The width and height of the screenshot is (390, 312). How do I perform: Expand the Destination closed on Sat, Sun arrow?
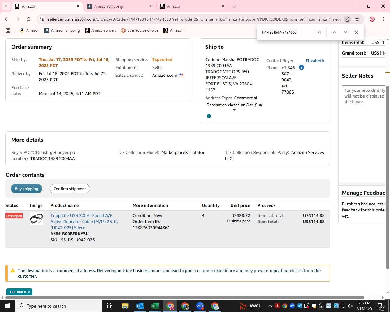234,110
